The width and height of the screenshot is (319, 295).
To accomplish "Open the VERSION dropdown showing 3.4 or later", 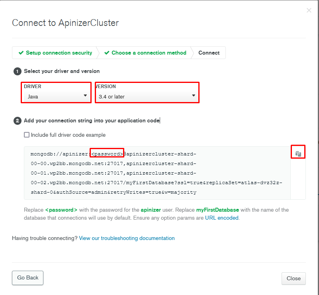I will pos(147,96).
